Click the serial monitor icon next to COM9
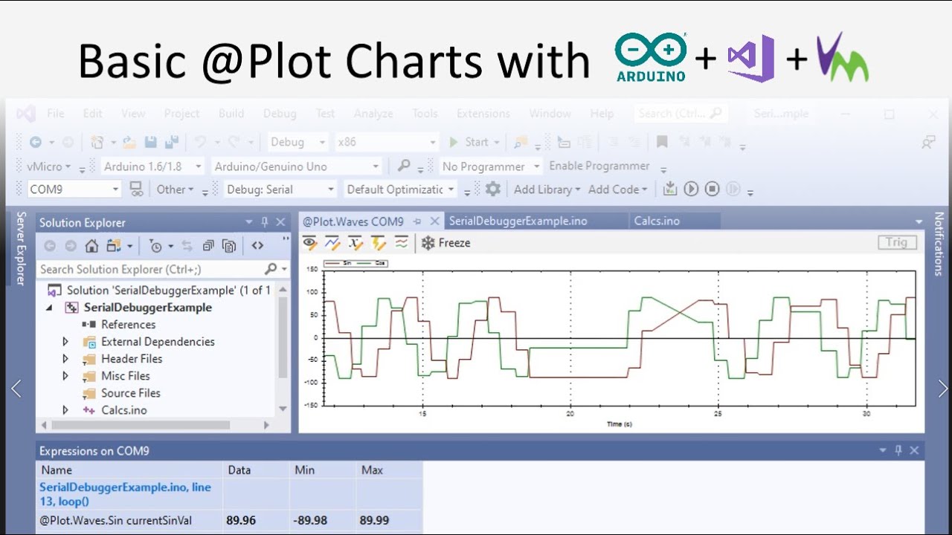Screen dimensions: 952x535 click(136, 189)
